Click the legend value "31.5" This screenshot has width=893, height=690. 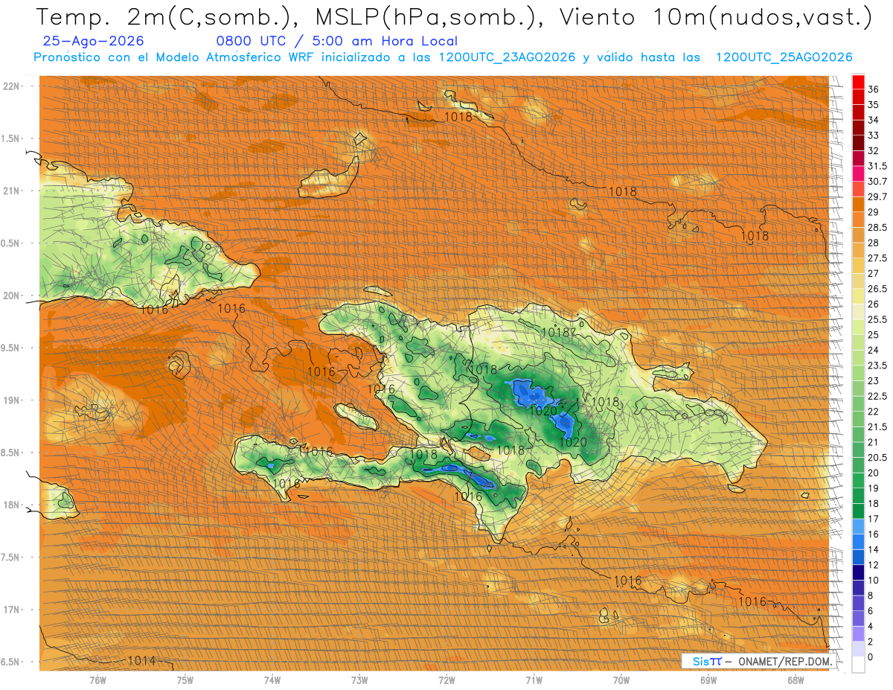coord(877,166)
